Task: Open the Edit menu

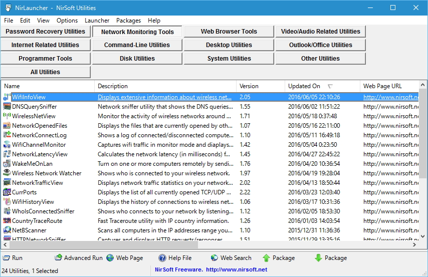Action: [25, 21]
